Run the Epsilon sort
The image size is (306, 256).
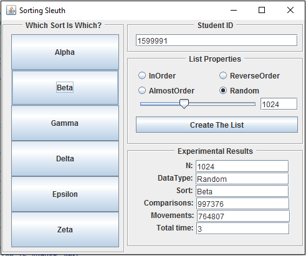65,194
